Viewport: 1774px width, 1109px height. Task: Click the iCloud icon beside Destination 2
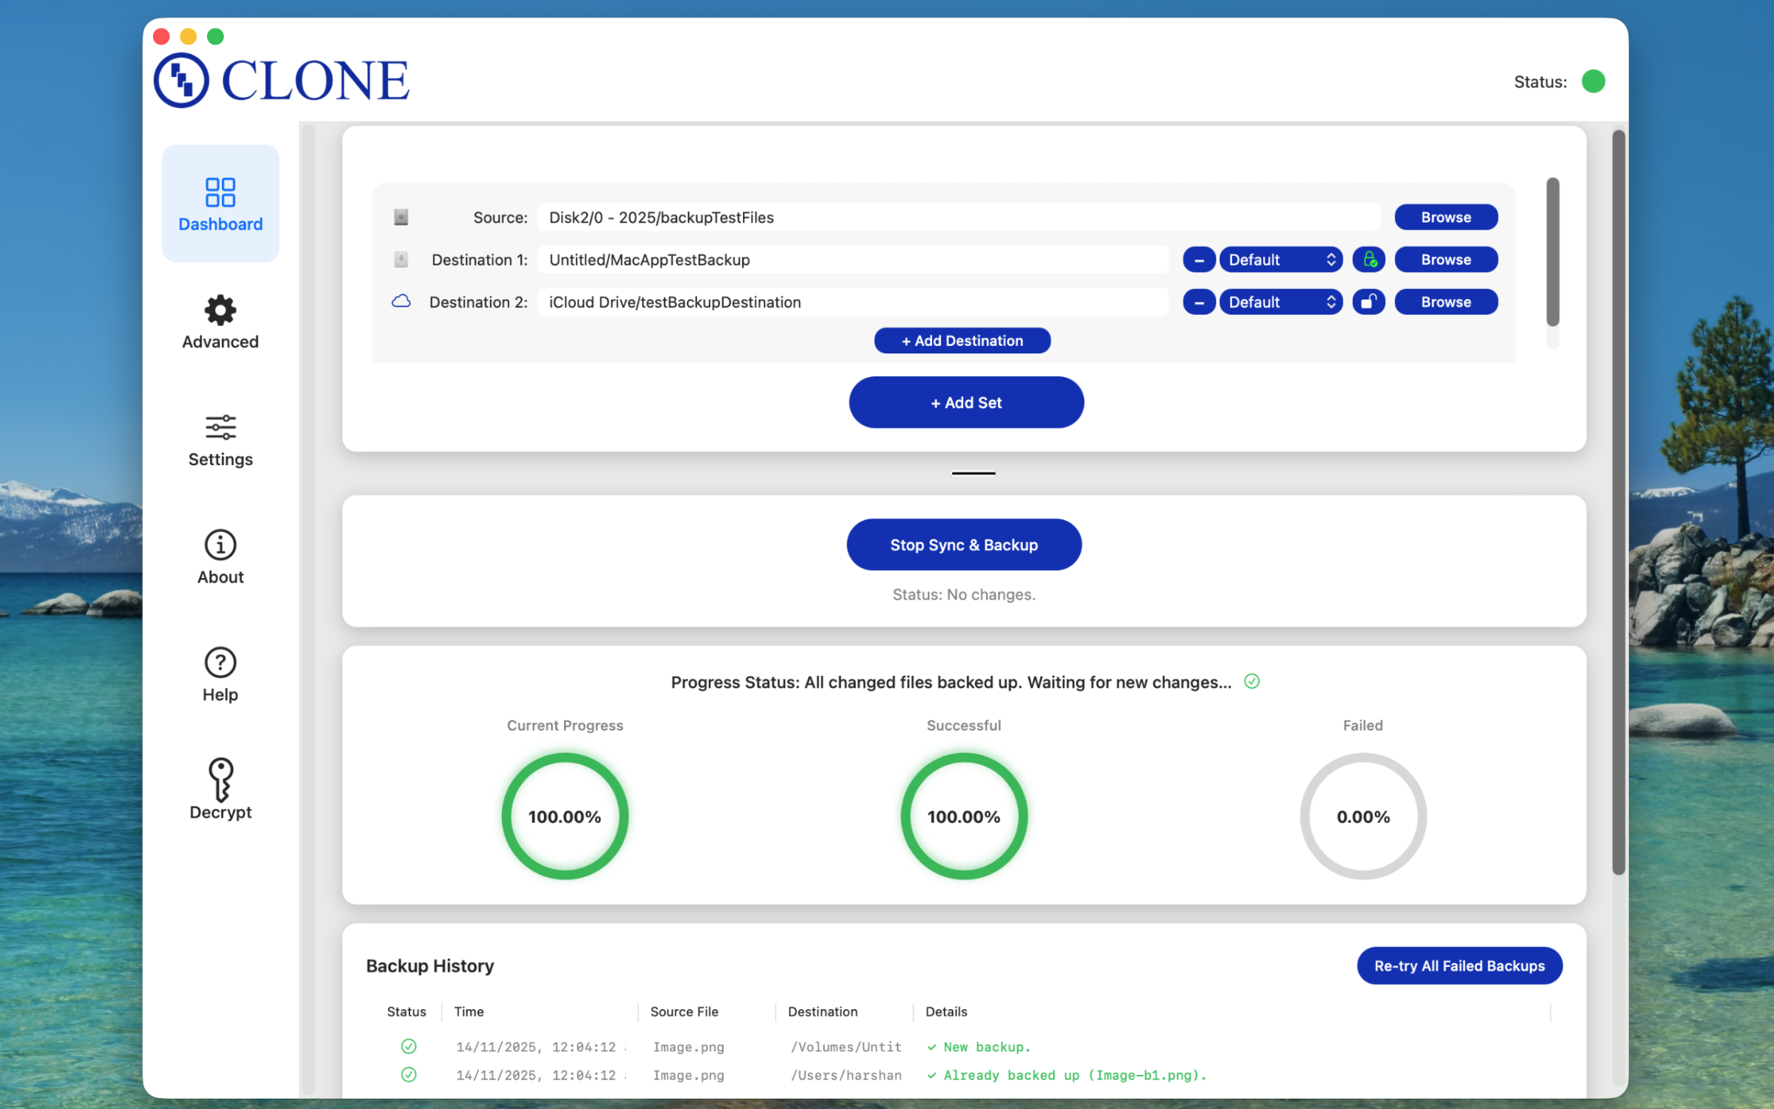[x=401, y=302]
